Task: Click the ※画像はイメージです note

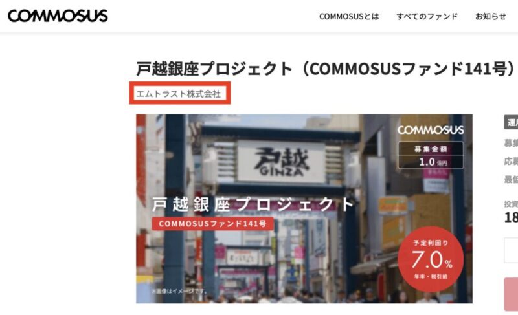Action: 180,291
